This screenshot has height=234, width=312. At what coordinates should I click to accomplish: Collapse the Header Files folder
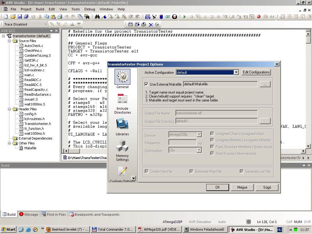pos(9,109)
